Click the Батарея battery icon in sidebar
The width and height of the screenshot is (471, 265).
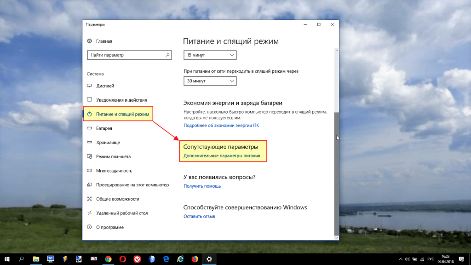(90, 128)
